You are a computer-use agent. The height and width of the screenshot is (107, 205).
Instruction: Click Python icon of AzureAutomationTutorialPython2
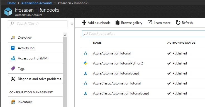coord(86,63)
